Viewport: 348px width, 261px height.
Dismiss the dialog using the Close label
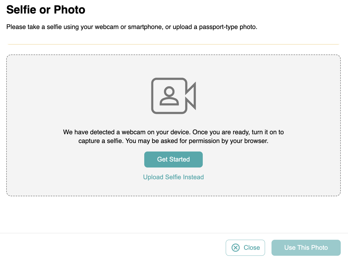click(x=251, y=247)
